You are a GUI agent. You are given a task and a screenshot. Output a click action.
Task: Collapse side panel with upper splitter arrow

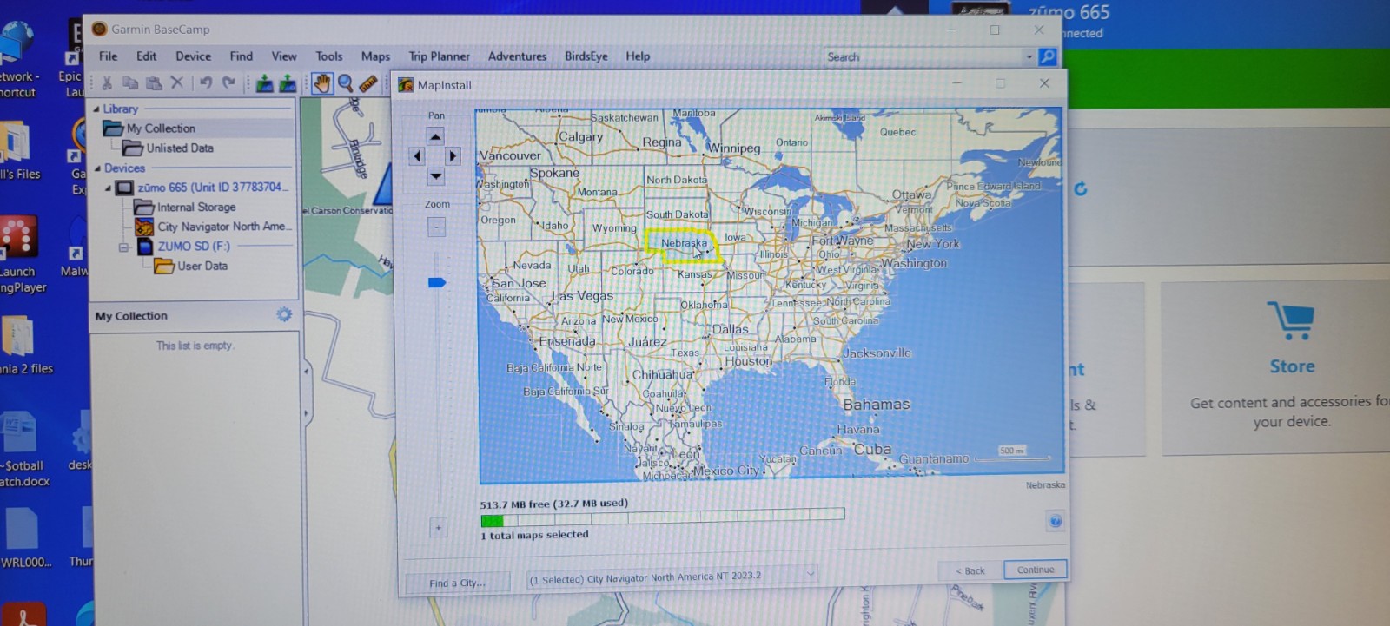306,372
